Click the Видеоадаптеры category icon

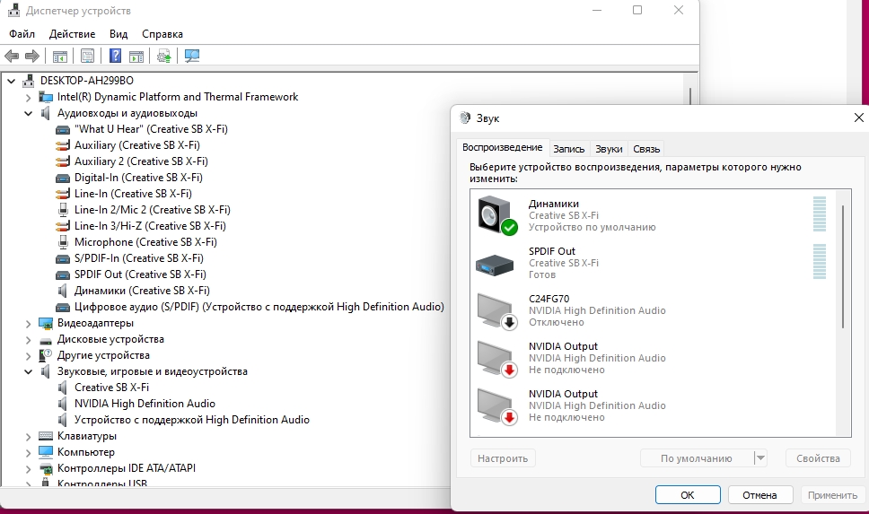coord(46,323)
